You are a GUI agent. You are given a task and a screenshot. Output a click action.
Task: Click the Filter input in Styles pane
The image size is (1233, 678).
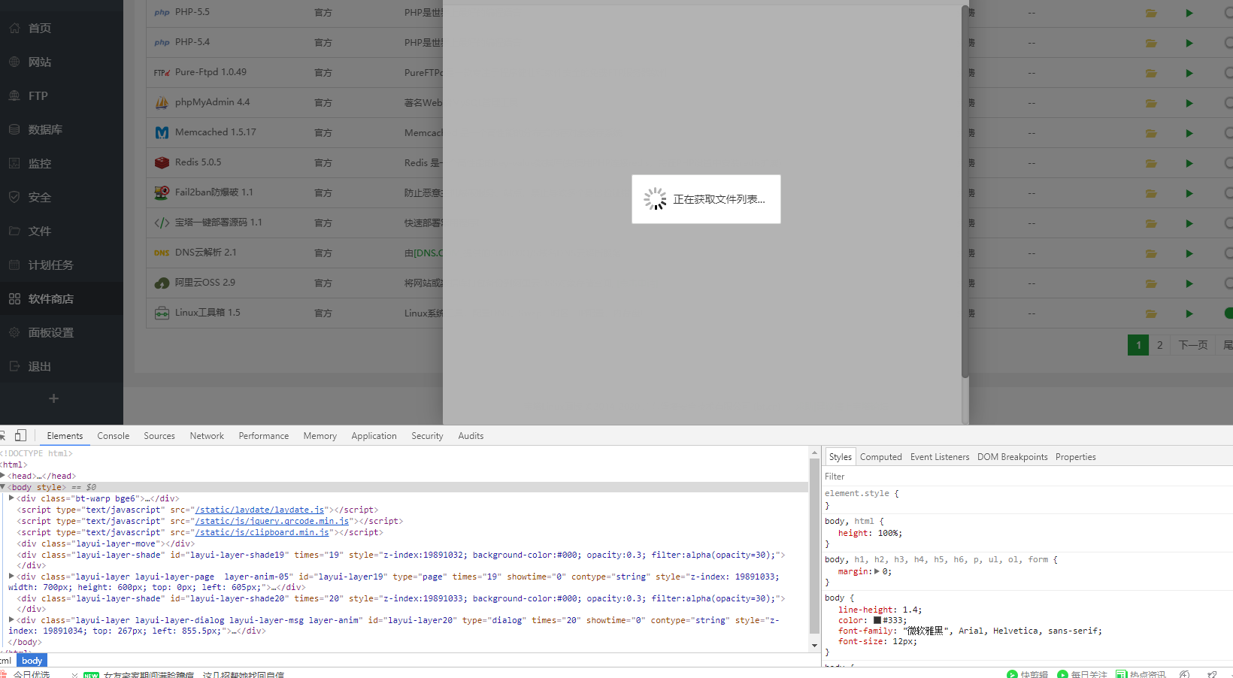pyautogui.click(x=1022, y=477)
